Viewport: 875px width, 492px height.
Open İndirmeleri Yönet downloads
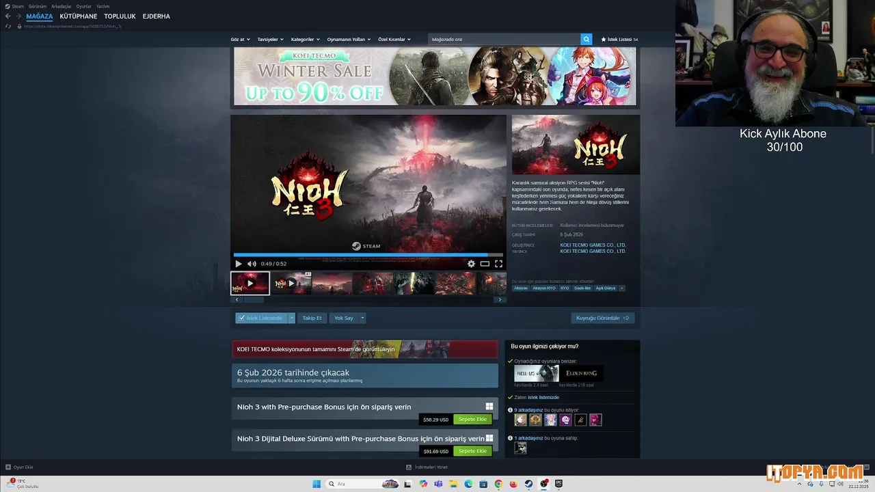coord(427,467)
